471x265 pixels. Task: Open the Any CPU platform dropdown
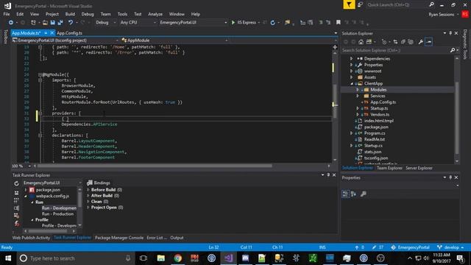(138, 23)
